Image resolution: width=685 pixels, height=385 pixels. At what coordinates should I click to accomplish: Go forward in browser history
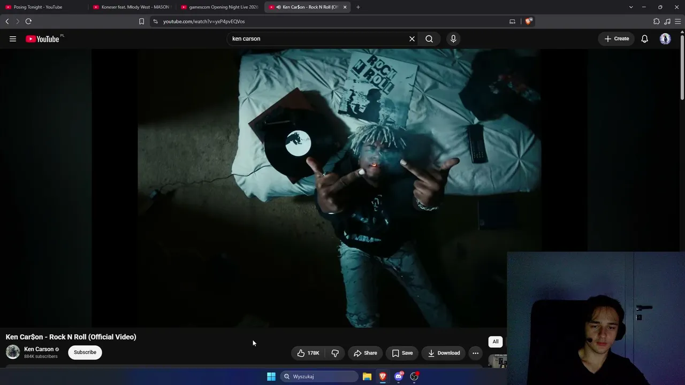click(x=17, y=21)
